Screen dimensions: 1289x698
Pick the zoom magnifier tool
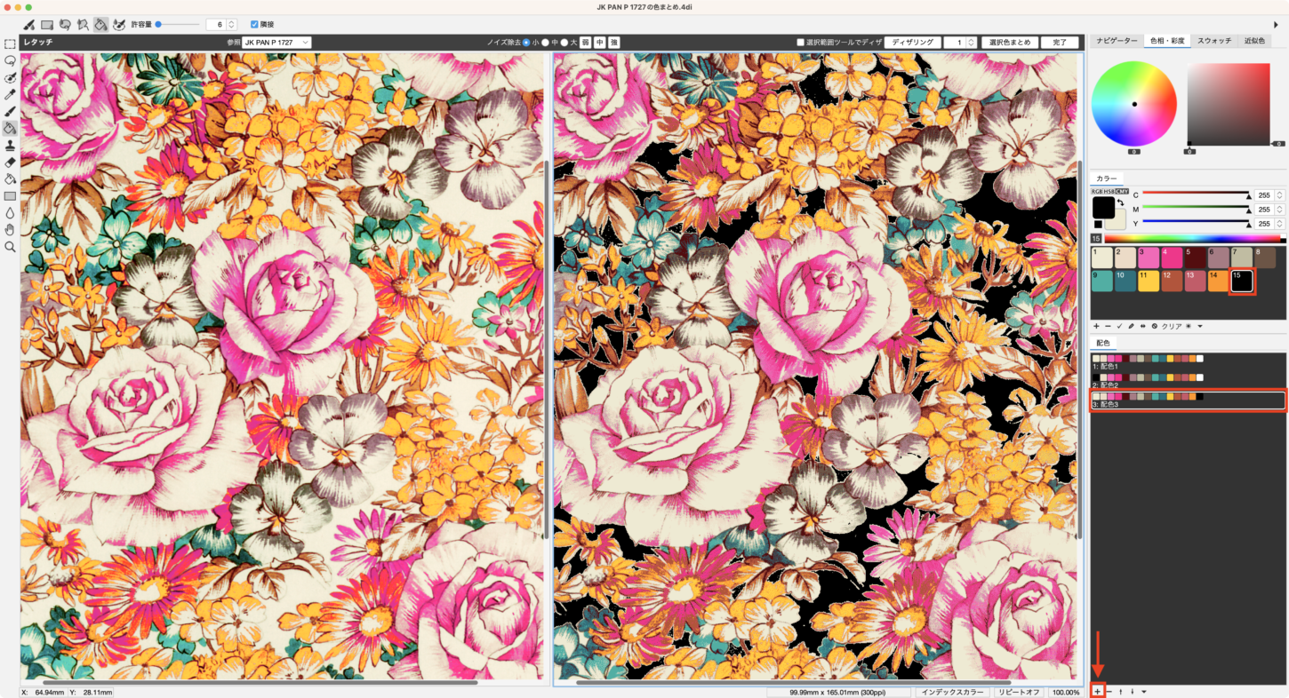click(10, 246)
